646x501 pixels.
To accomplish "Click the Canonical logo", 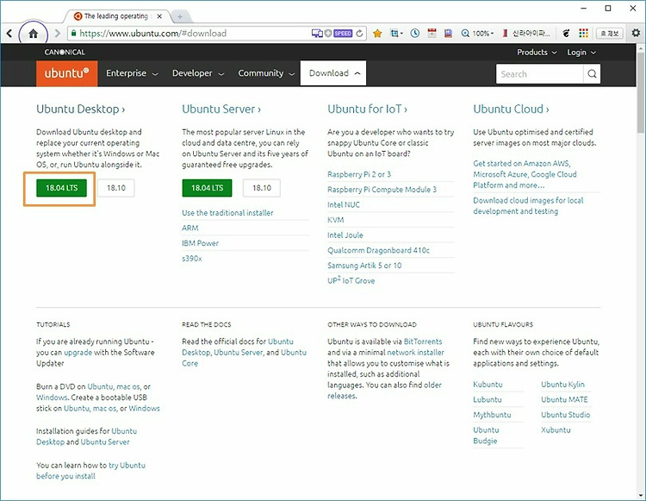I will point(65,52).
